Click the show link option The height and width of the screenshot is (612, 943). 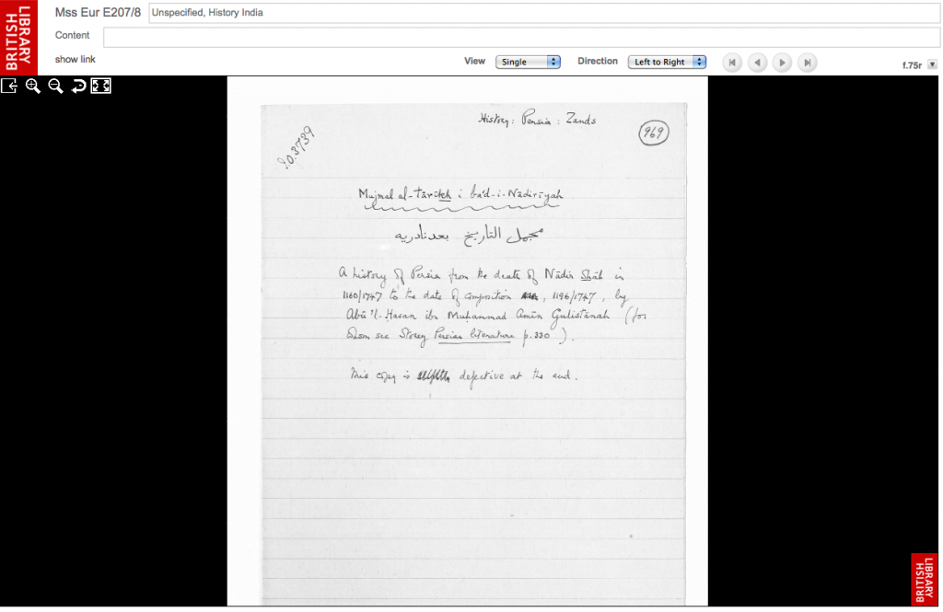(x=75, y=59)
